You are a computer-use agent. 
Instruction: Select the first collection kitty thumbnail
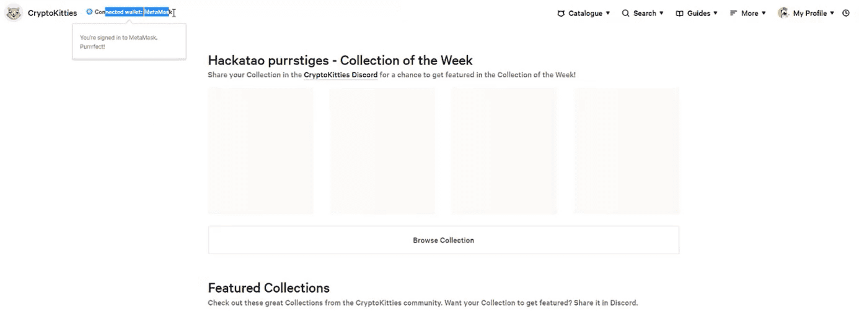[260, 151]
